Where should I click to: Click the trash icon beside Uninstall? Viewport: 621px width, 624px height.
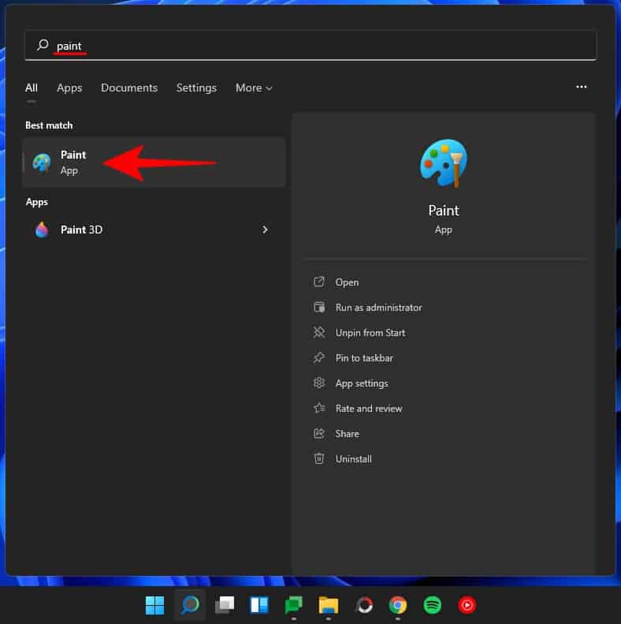click(x=319, y=458)
